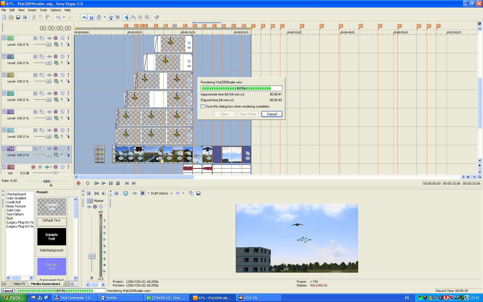This screenshot has width=483, height=302.
Task: Solo track 10 with the exclamation icon
Action: [68, 75]
